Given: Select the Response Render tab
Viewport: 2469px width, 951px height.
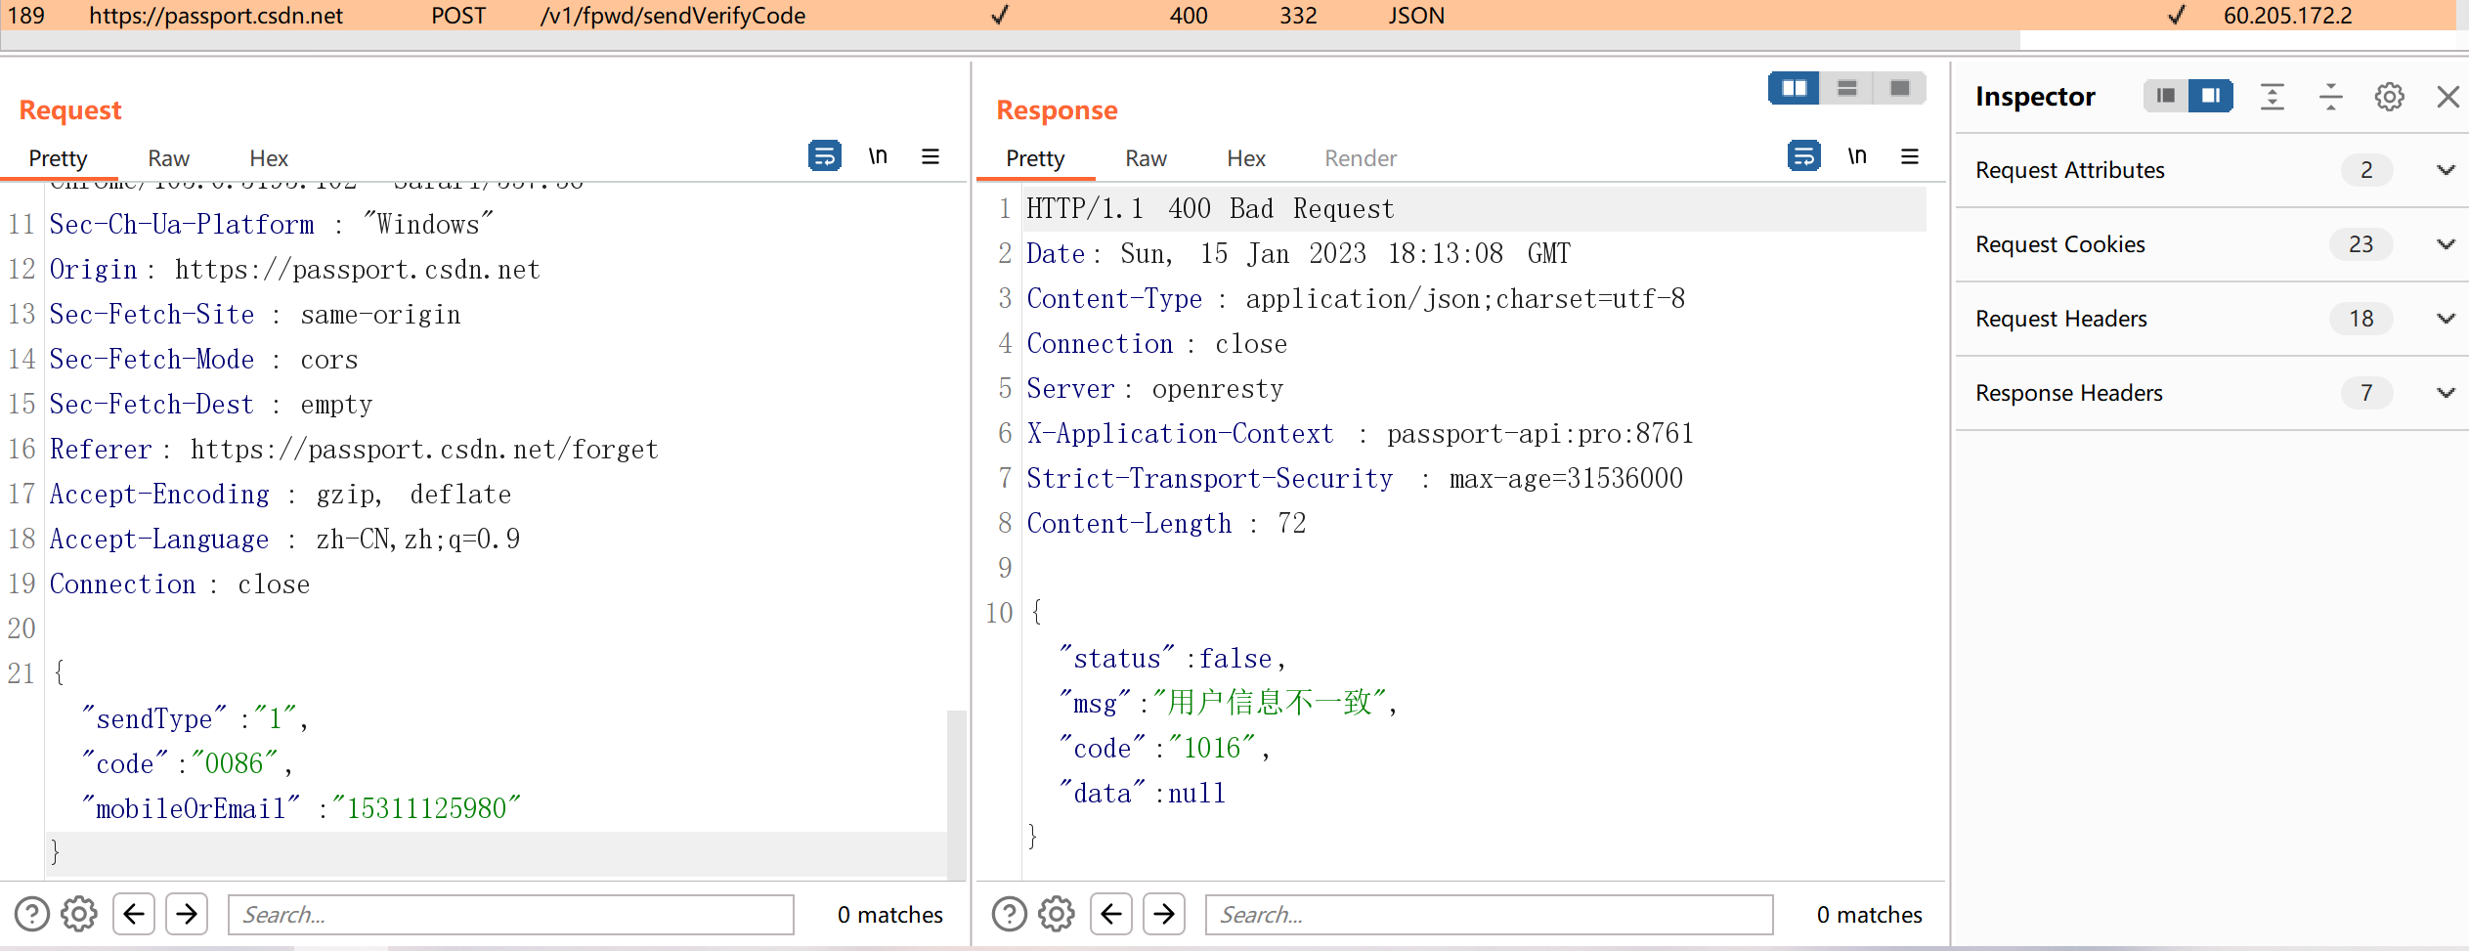Looking at the screenshot, I should click(x=1361, y=158).
